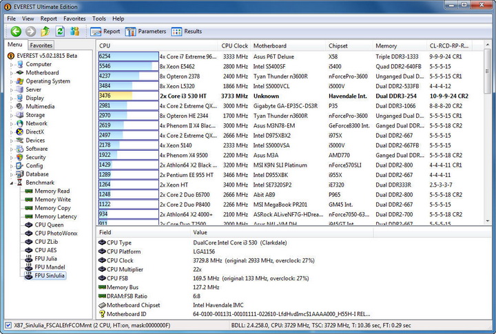The image size is (496, 334).
Task: Sort by the Chipset column header
Action: click(349, 46)
